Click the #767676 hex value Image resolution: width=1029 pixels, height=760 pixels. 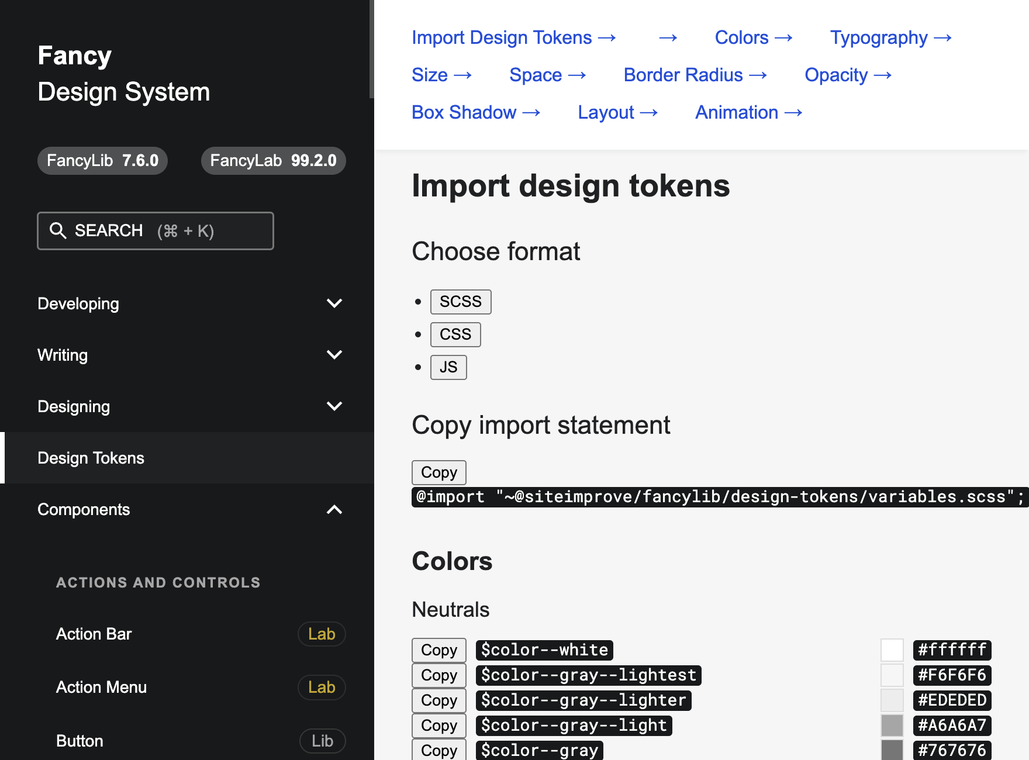pos(952,750)
